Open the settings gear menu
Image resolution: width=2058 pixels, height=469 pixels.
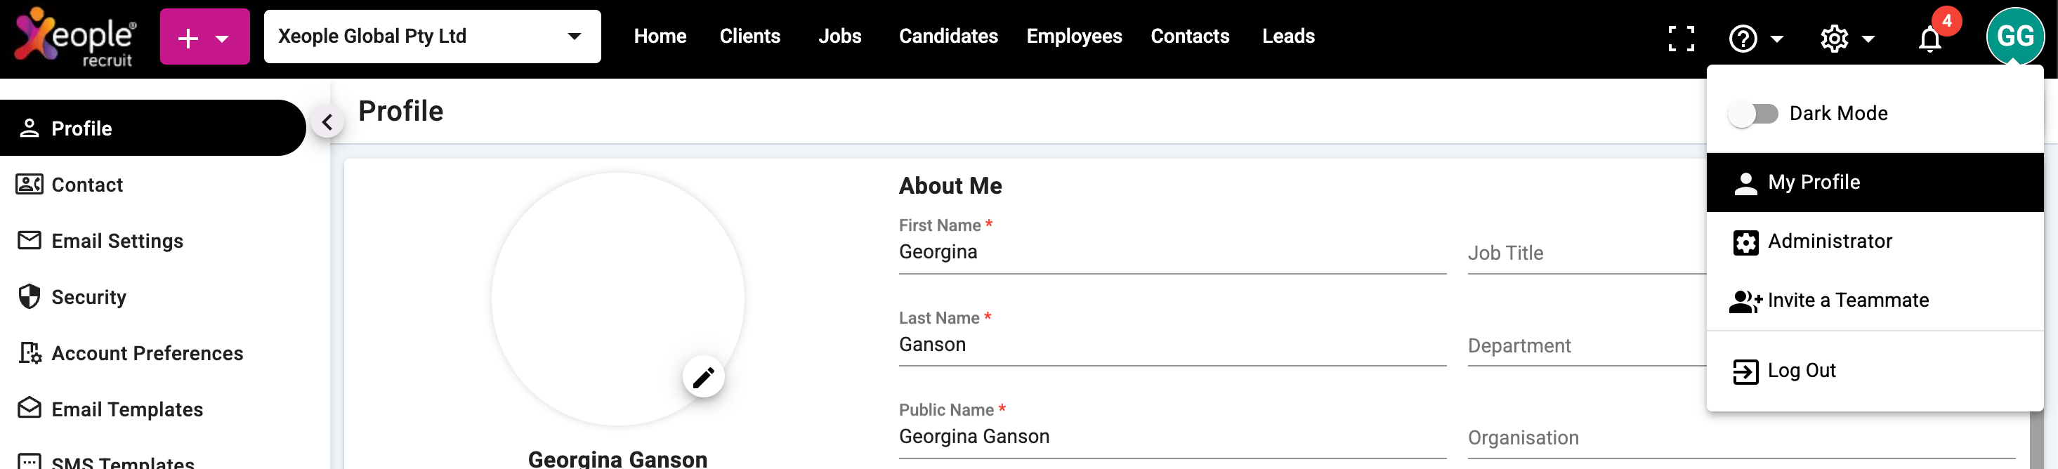click(x=1847, y=39)
